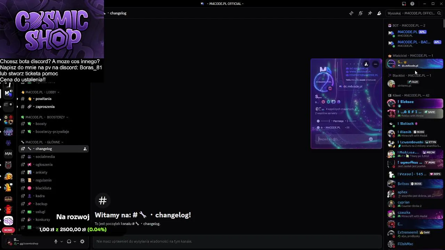
Task: Open the kadra channel
Action: tap(54, 196)
